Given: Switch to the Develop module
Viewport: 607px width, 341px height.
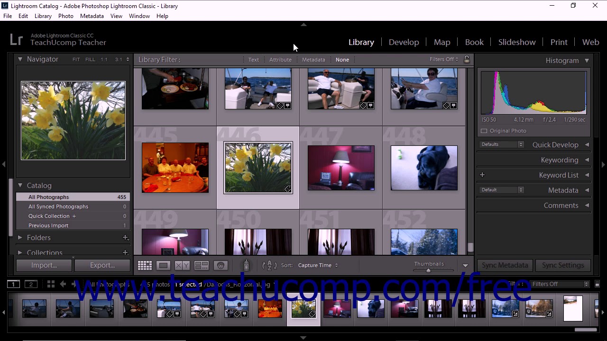Looking at the screenshot, I should tap(404, 42).
